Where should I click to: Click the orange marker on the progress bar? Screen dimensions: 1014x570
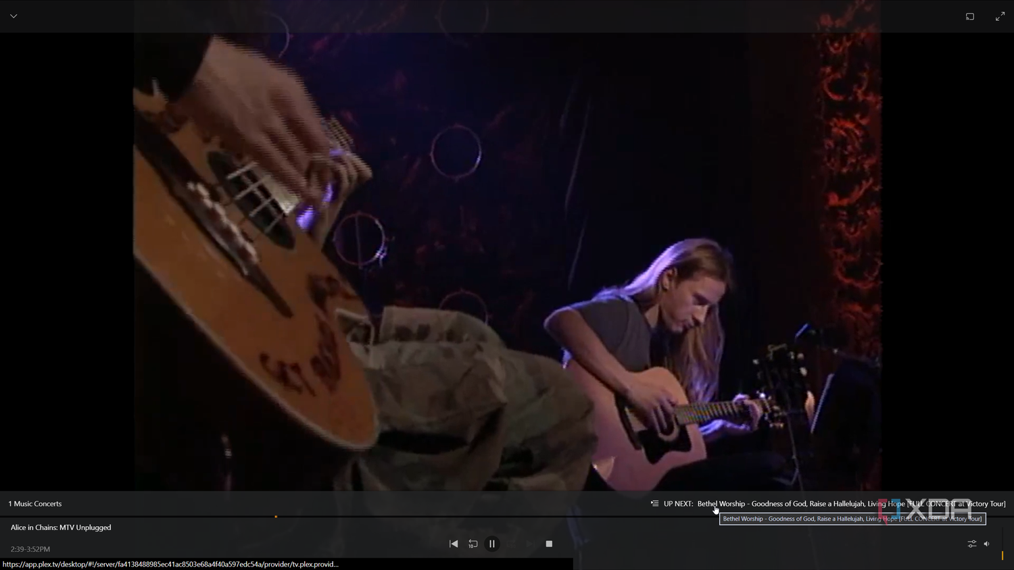click(276, 517)
